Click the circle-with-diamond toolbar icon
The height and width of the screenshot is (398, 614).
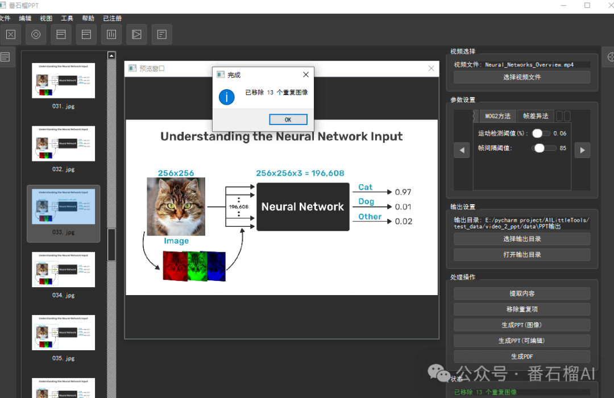[x=36, y=35]
